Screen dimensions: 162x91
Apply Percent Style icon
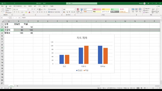click(67, 12)
